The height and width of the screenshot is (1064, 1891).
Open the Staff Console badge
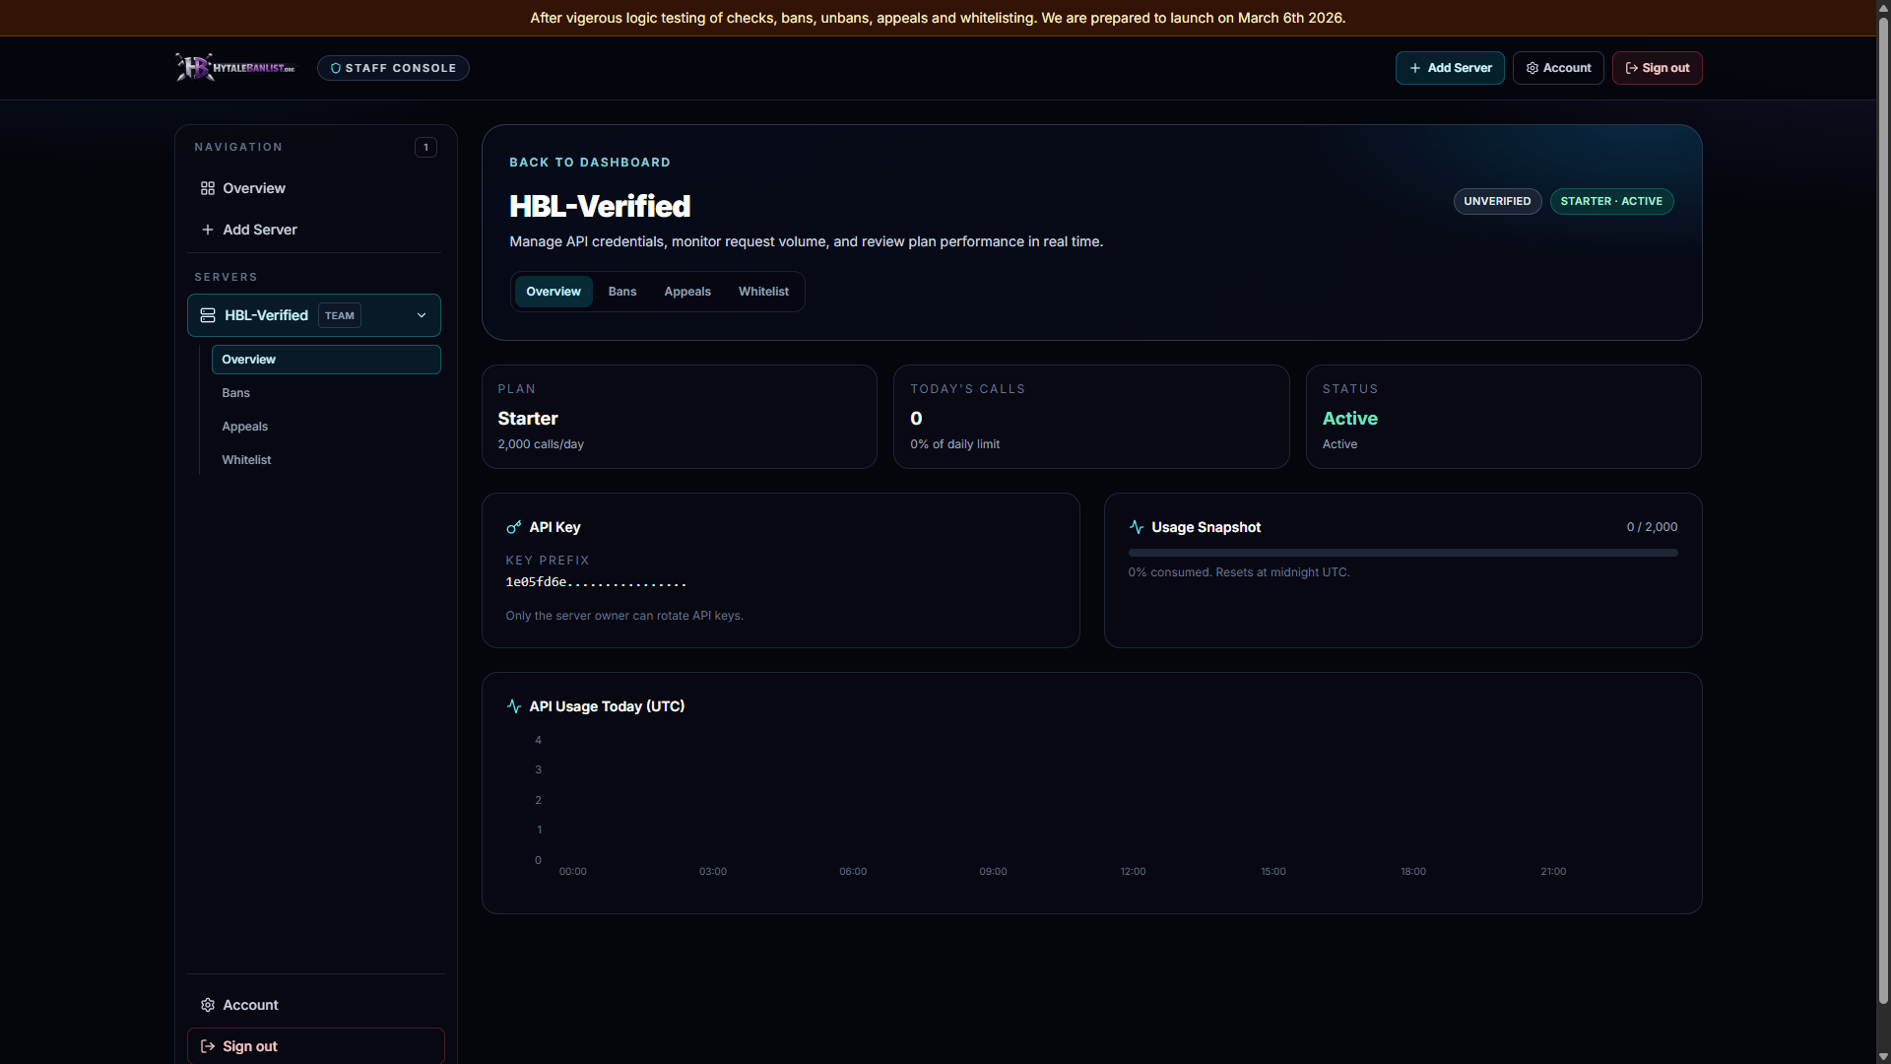pos(393,68)
